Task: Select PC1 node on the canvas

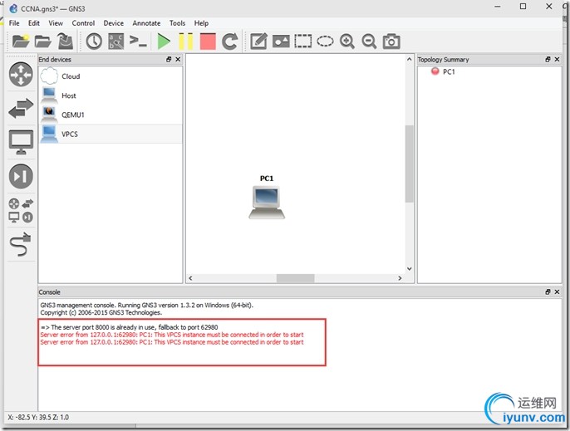Action: click(267, 202)
